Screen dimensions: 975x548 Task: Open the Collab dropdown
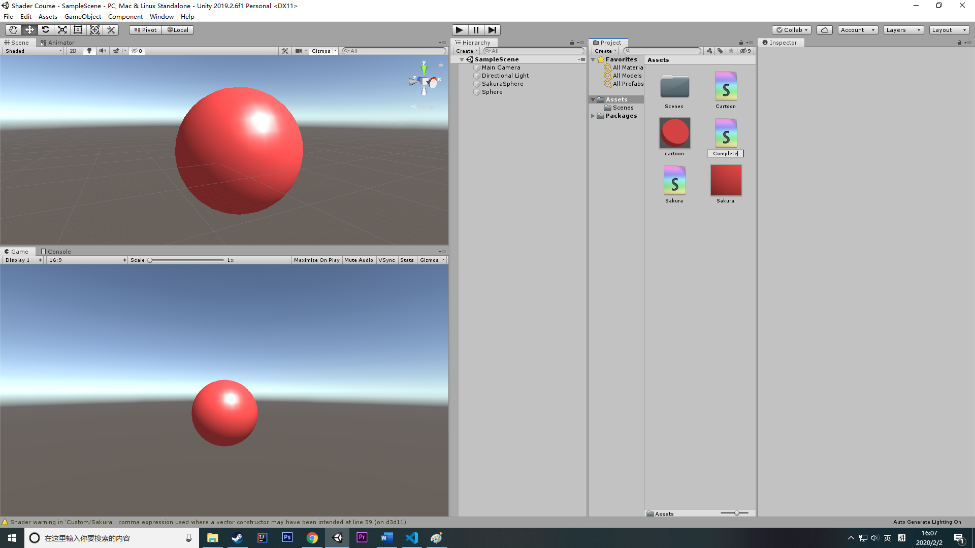coord(792,30)
